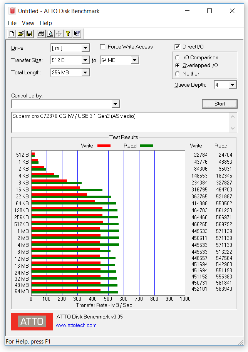248x352 pixels.
Task: Open the File menu
Action: [12, 23]
